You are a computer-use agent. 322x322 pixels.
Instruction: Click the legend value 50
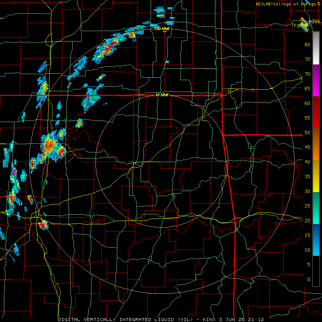(307, 133)
